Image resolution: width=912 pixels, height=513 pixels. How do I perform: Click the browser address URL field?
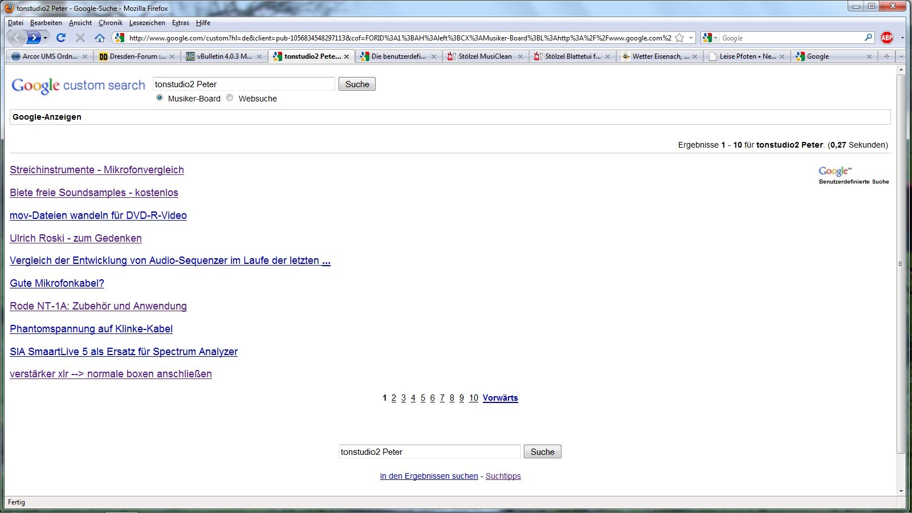coord(400,38)
